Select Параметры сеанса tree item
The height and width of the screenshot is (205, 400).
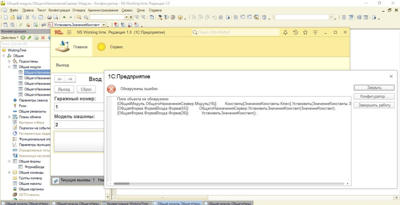click(33, 100)
